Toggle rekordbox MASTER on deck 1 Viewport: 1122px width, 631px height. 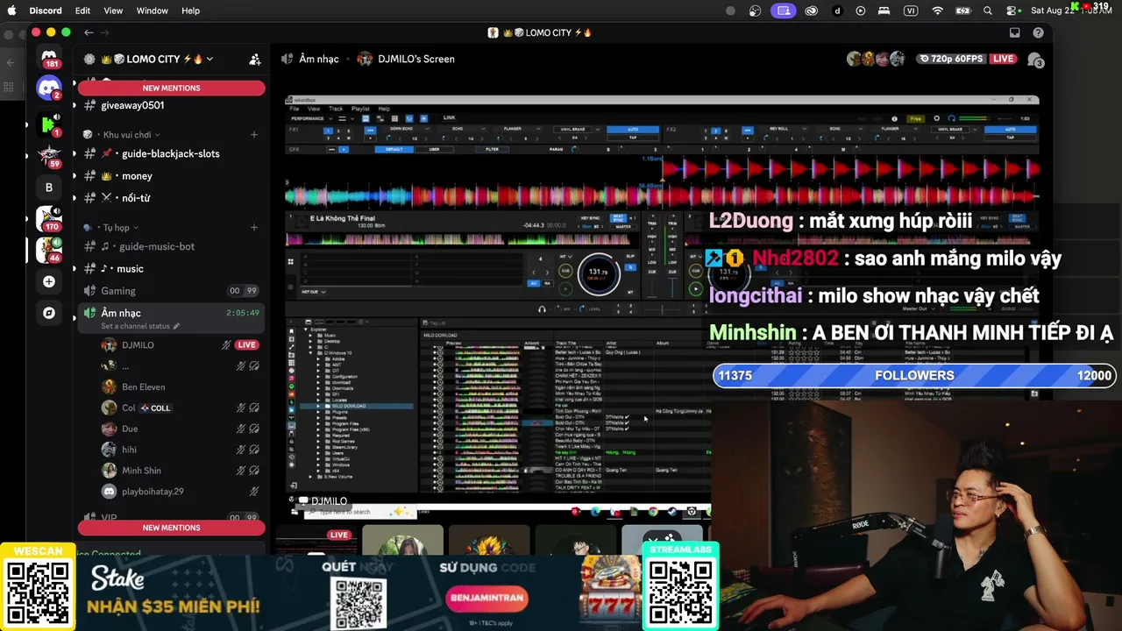tap(623, 226)
